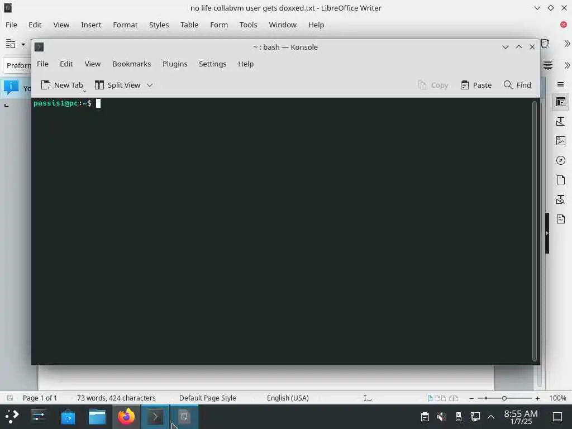Viewport: 572px width, 429px height.
Task: Open Konsole File menu
Action: coord(42,64)
